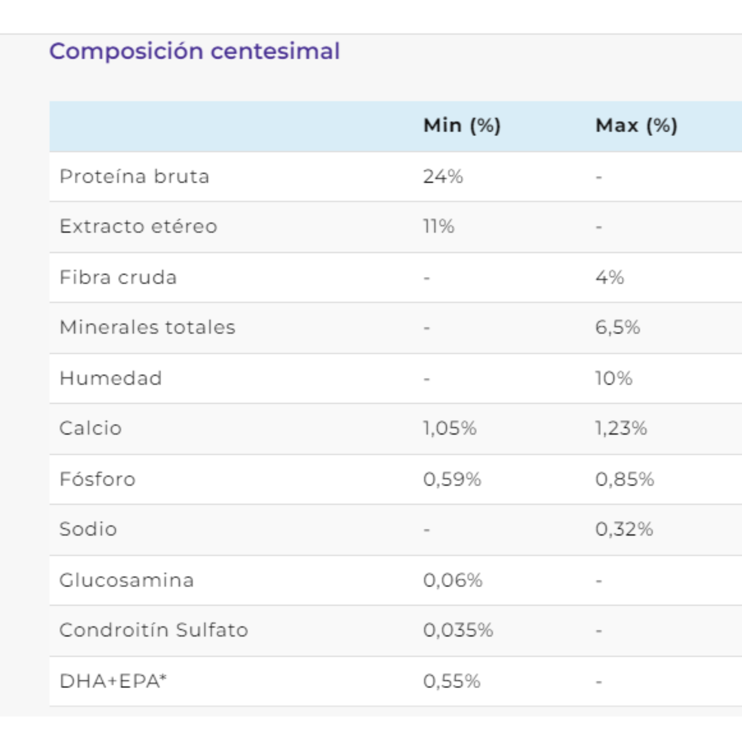Click the 6,5% minerales maximum value

pos(617,327)
